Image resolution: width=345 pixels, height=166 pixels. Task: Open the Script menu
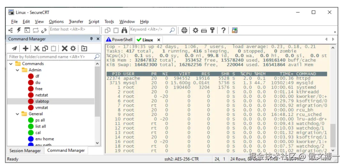point(94,22)
